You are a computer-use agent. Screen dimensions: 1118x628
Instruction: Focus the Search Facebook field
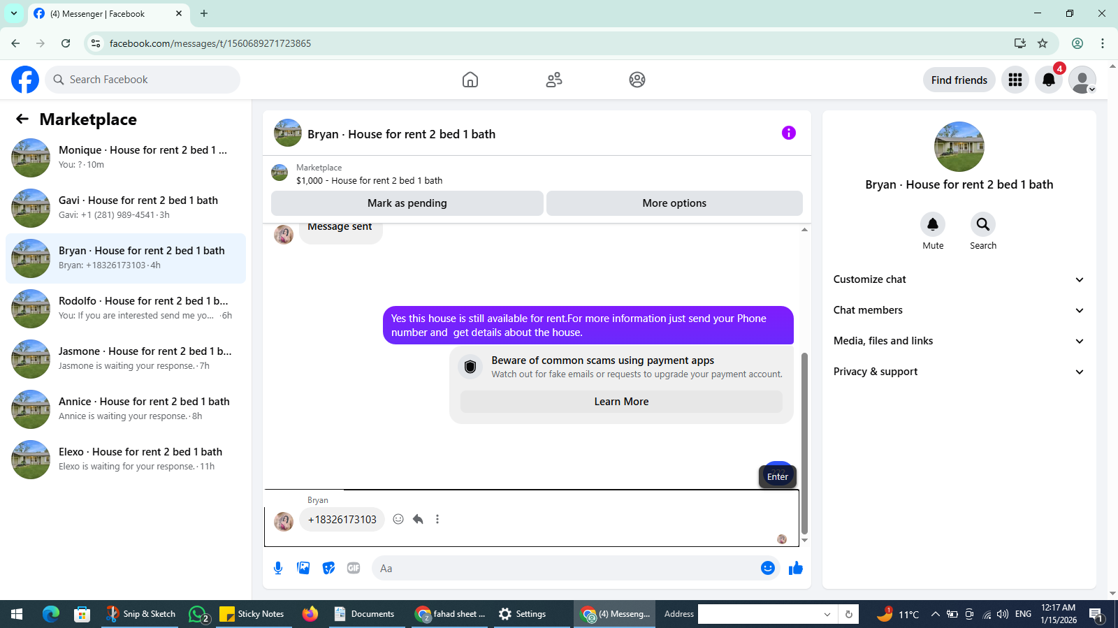point(143,80)
